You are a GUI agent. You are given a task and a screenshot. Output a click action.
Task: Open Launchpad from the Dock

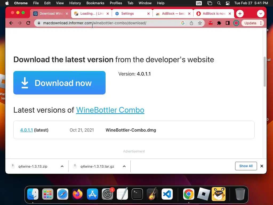point(48,194)
